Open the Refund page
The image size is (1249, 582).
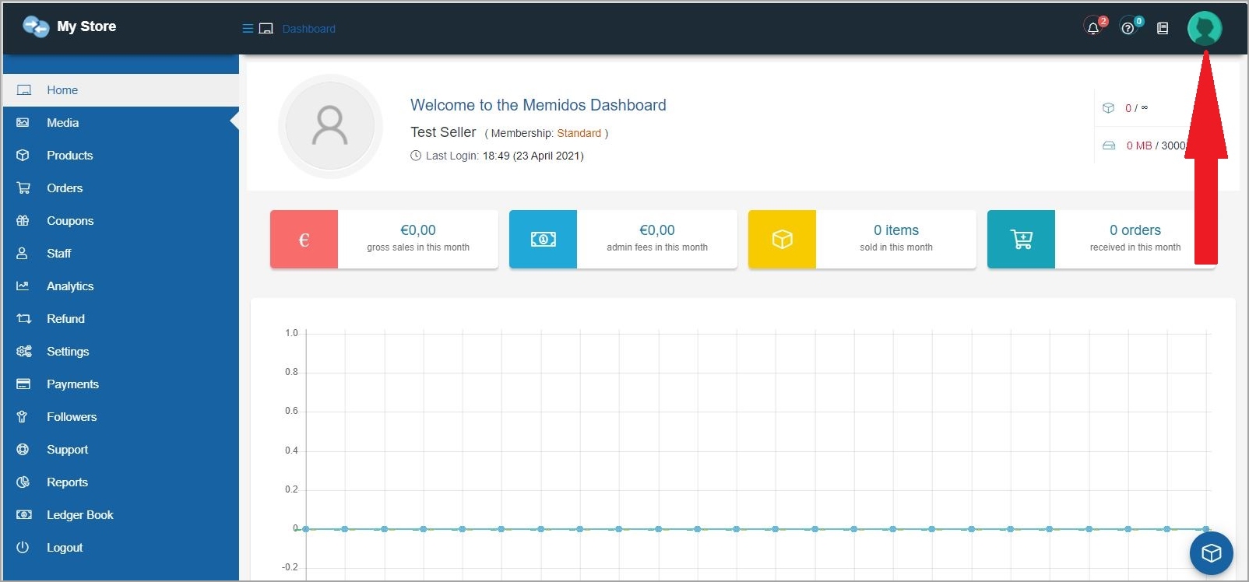pos(121,319)
